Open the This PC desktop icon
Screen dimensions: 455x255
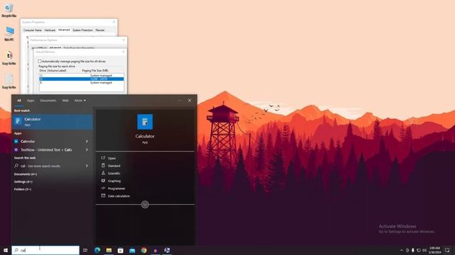[x=9, y=34]
